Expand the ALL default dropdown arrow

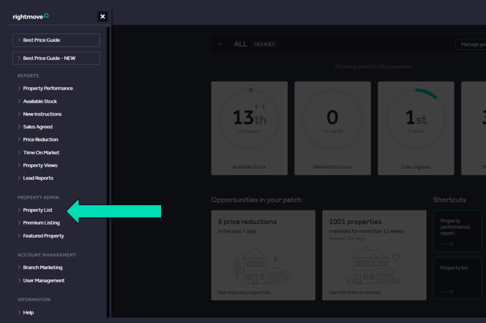[x=220, y=44]
